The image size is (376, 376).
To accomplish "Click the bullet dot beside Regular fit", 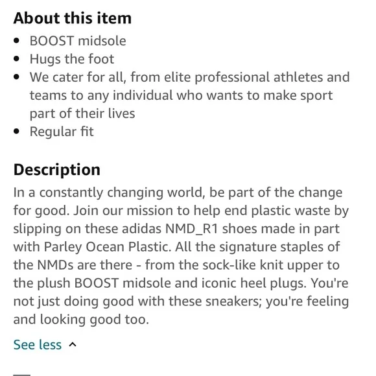I will point(16,132).
